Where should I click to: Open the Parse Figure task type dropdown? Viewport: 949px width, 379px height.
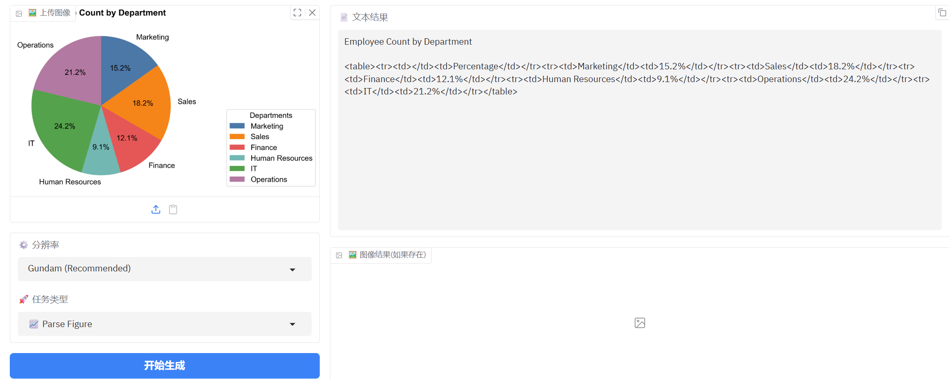point(165,324)
